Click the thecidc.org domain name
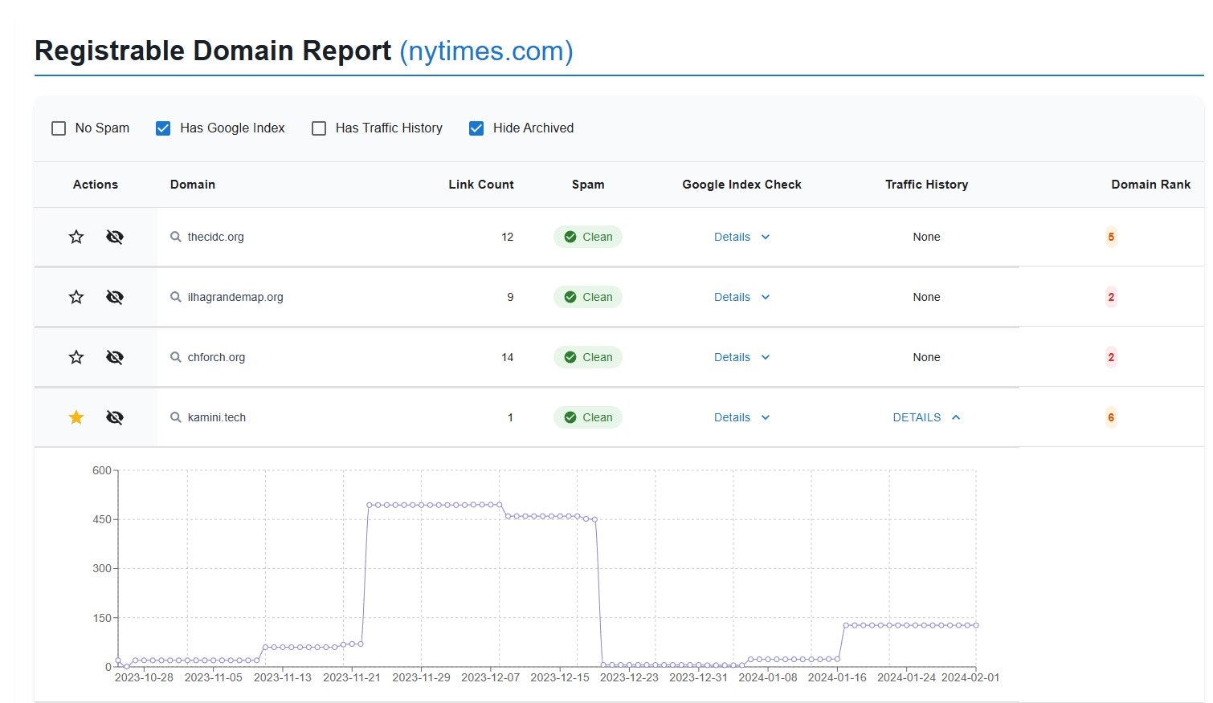This screenshot has height=703, width=1213. (x=215, y=237)
